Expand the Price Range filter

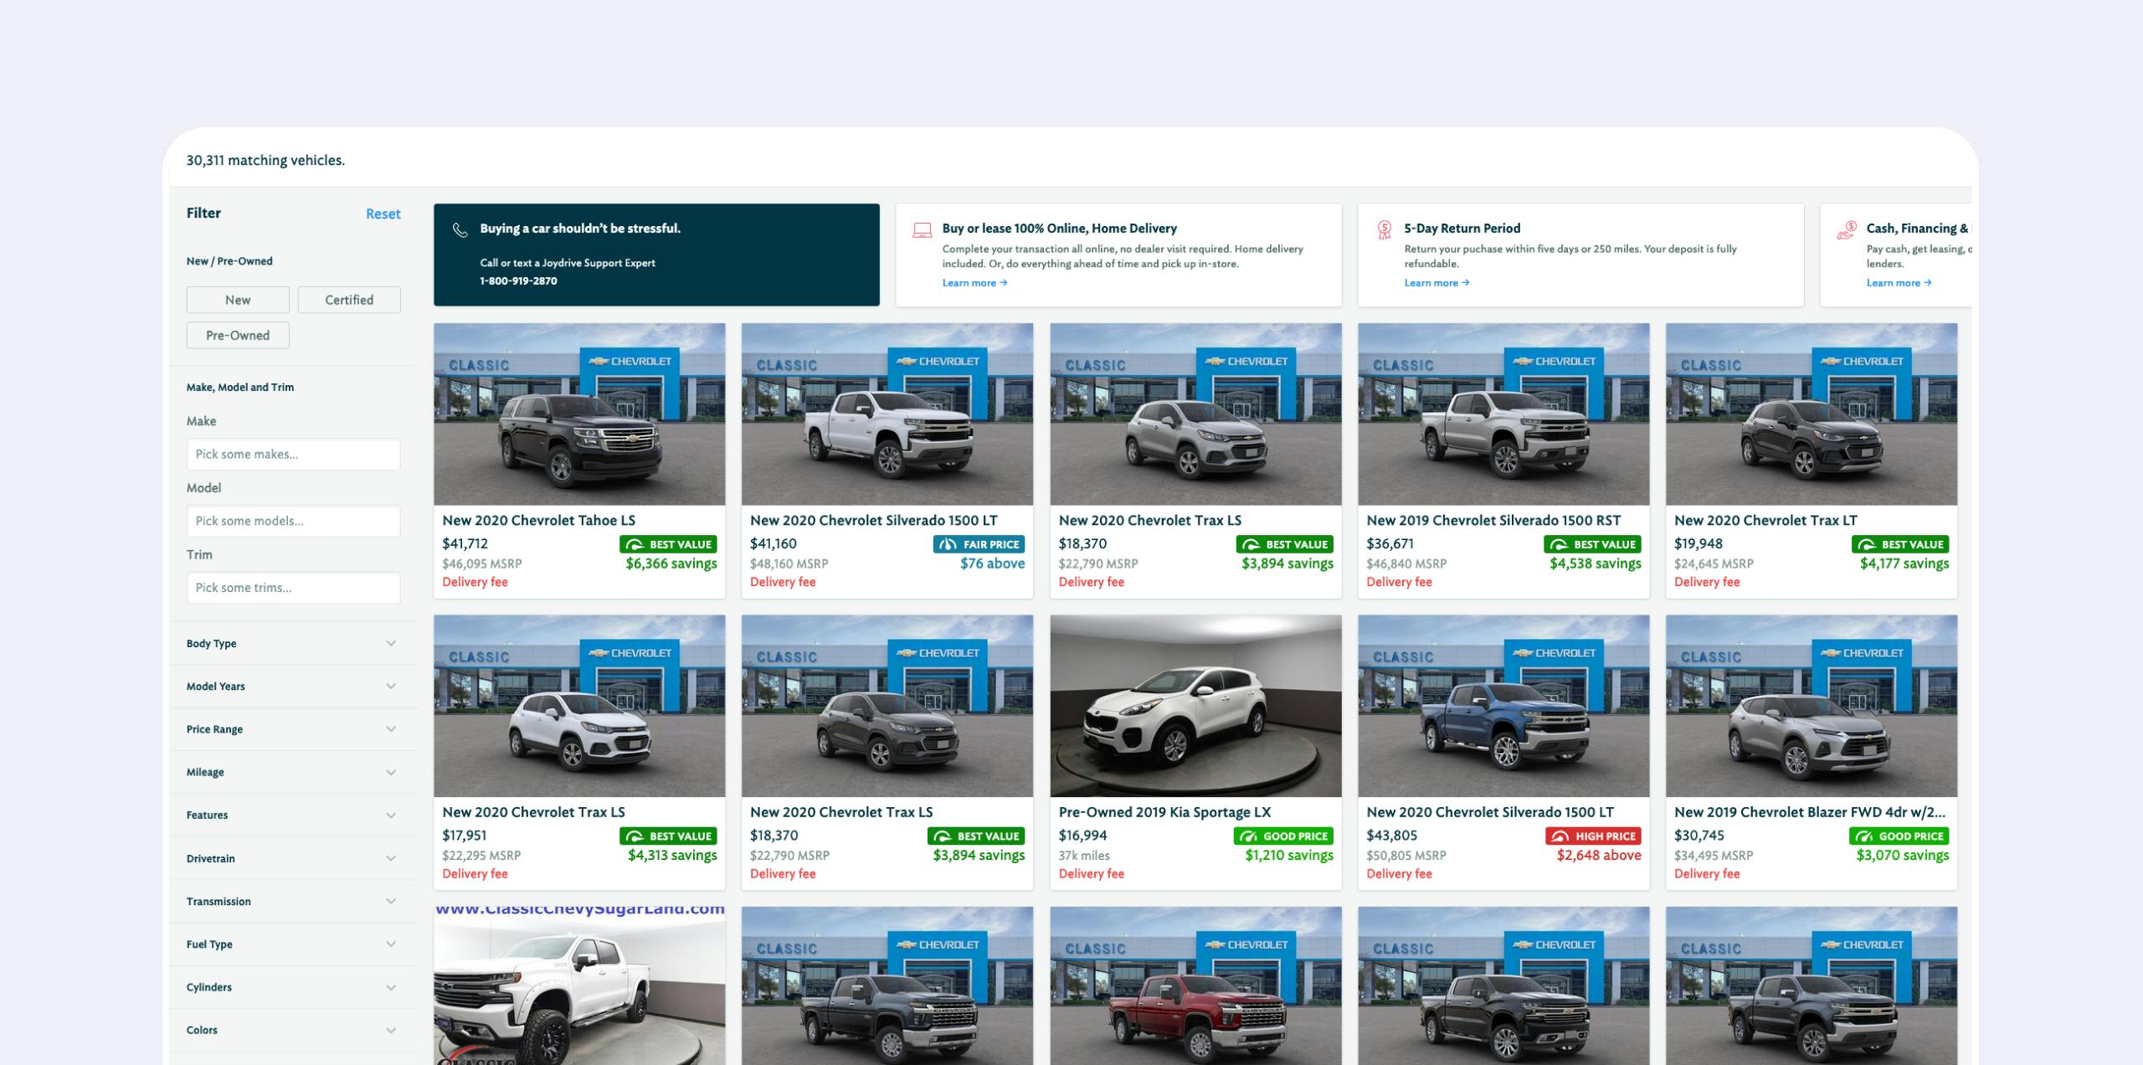(x=291, y=729)
